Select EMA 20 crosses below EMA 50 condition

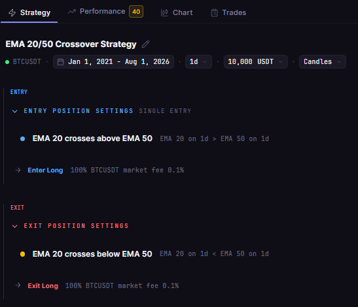pos(92,254)
